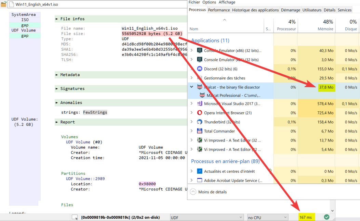
Task: Collapse the Malcat process group chevron
Action: point(192,87)
